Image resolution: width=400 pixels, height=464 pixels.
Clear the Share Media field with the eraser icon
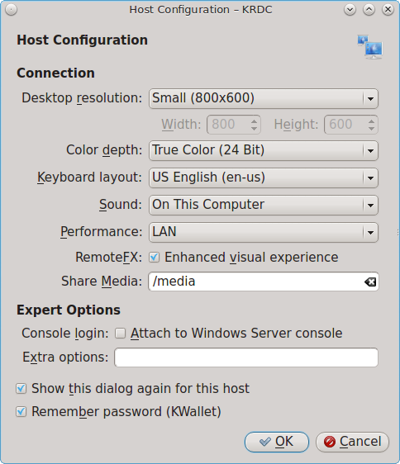pyautogui.click(x=370, y=282)
